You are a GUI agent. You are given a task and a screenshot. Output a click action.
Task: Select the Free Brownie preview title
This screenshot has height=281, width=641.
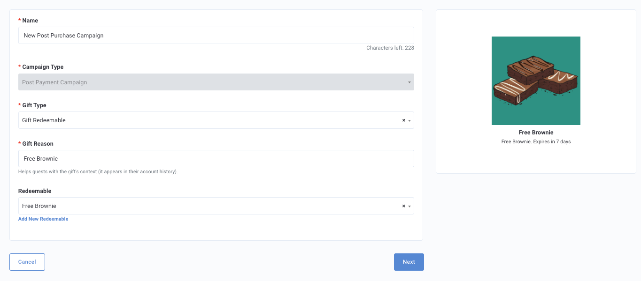[x=536, y=133]
